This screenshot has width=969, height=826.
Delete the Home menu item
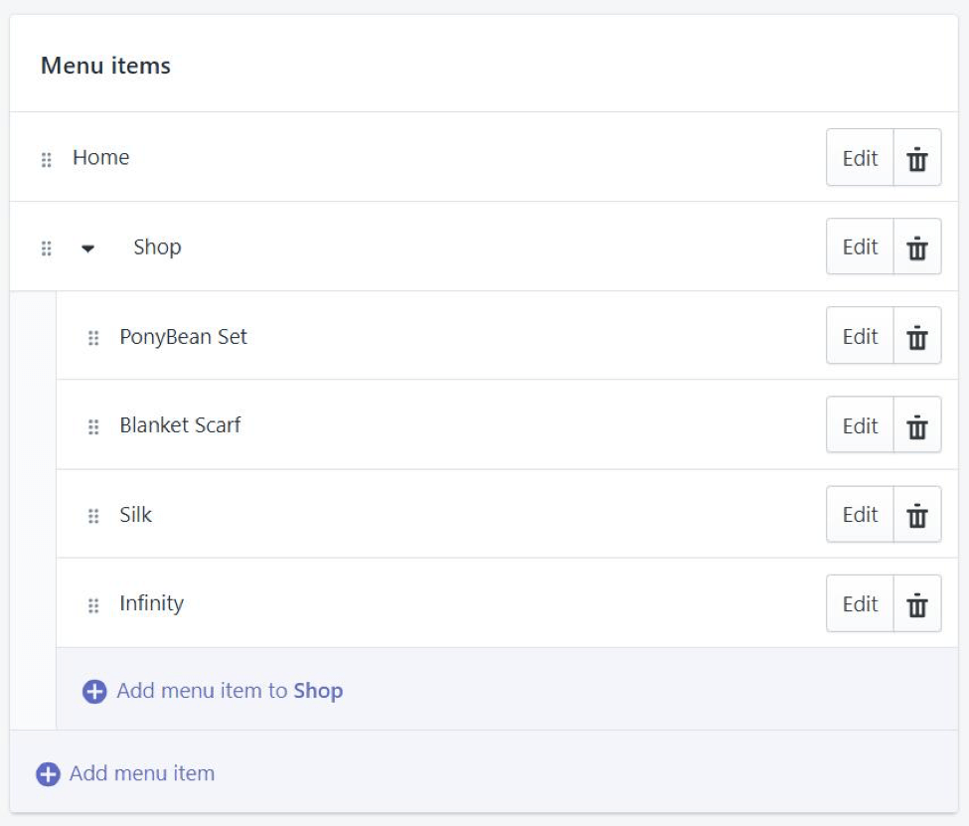tap(917, 158)
